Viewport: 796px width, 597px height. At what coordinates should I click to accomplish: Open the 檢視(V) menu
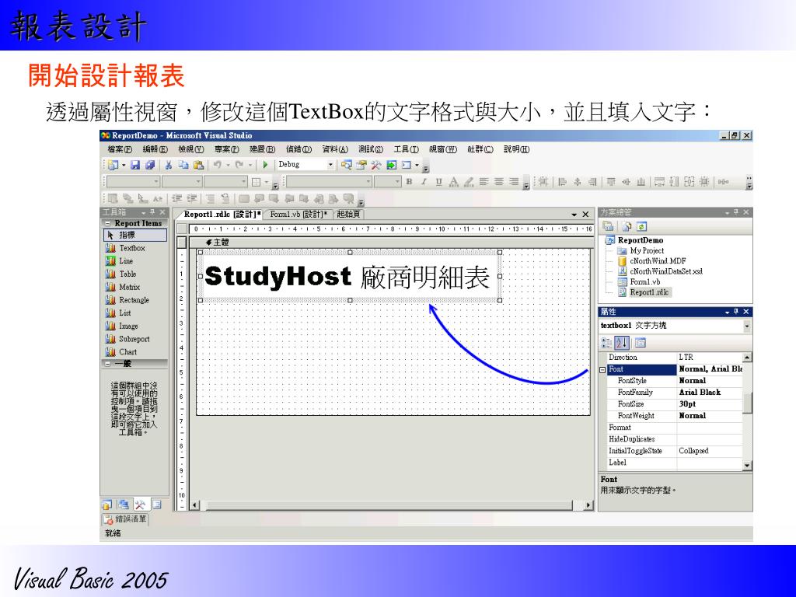(x=191, y=149)
